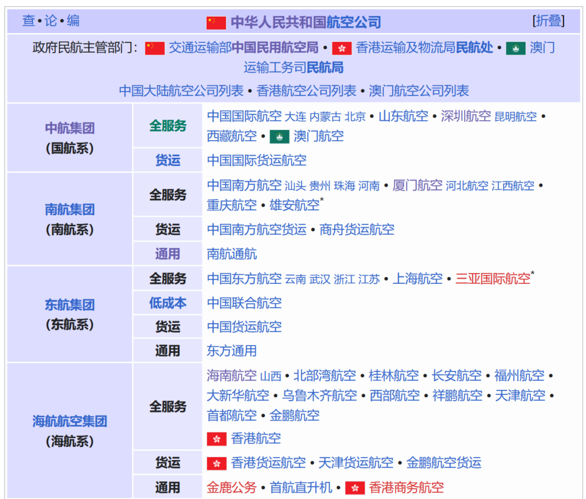Open the 香港航空公司列表 link
586x499 pixels.
point(307,91)
